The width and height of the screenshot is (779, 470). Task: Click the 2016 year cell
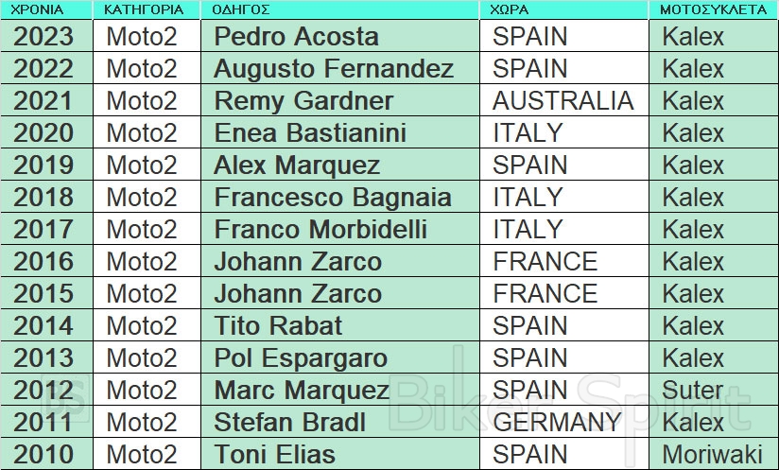coord(44,262)
